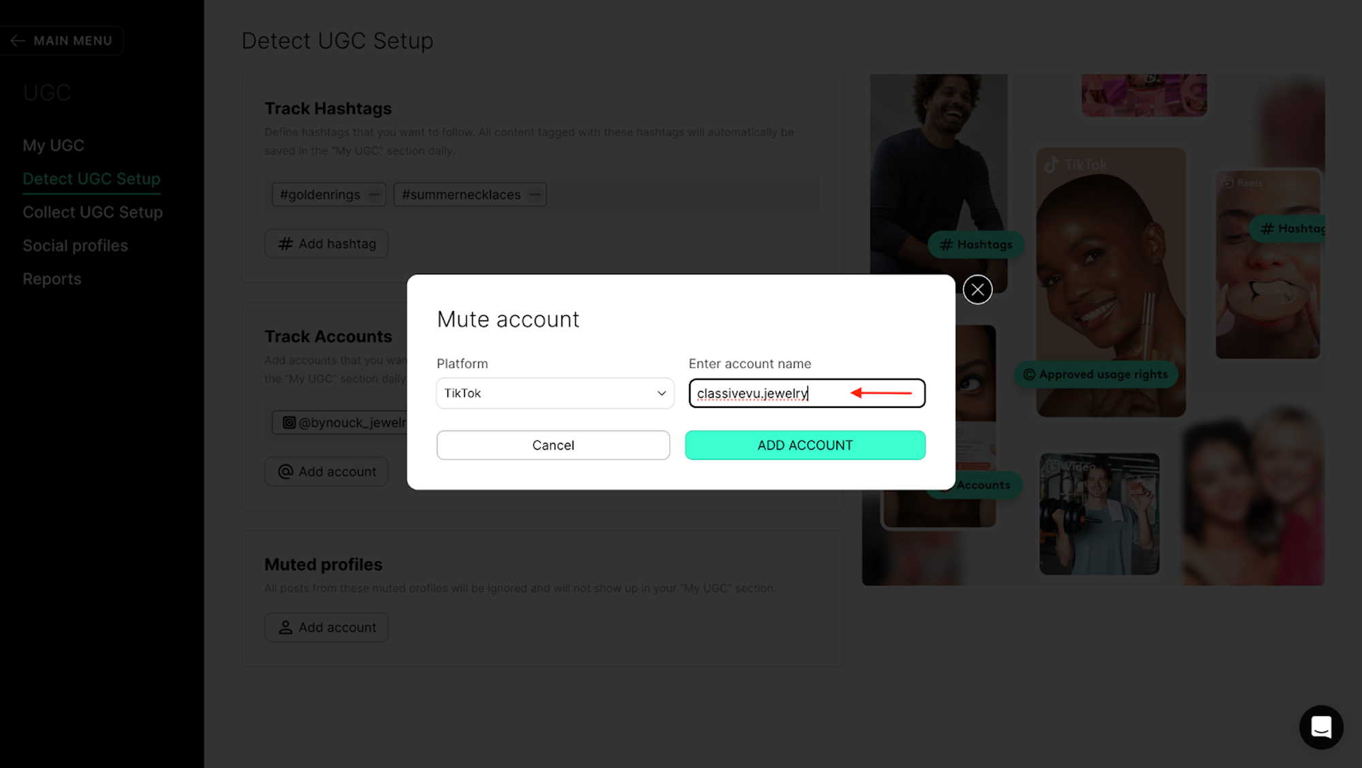Close the Mute account dialog

click(x=977, y=289)
